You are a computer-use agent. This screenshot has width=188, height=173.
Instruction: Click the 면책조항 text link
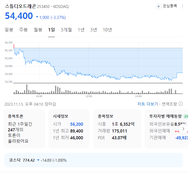[169, 104]
